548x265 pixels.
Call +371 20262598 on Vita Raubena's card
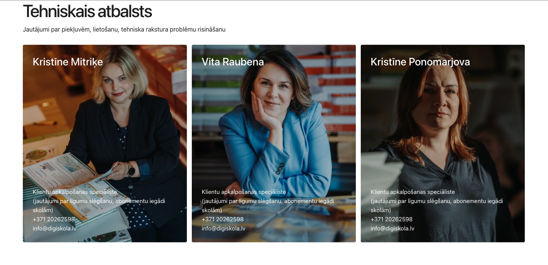point(223,219)
